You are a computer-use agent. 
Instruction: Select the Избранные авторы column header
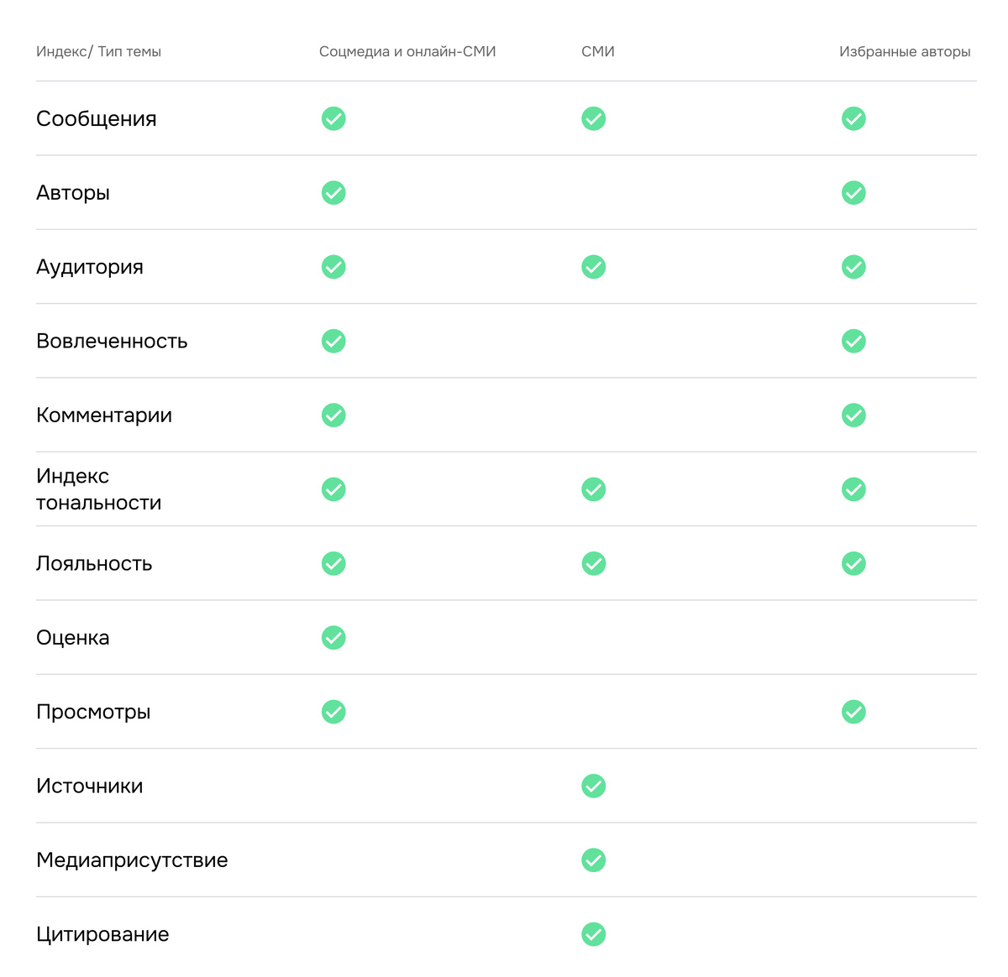click(x=905, y=52)
